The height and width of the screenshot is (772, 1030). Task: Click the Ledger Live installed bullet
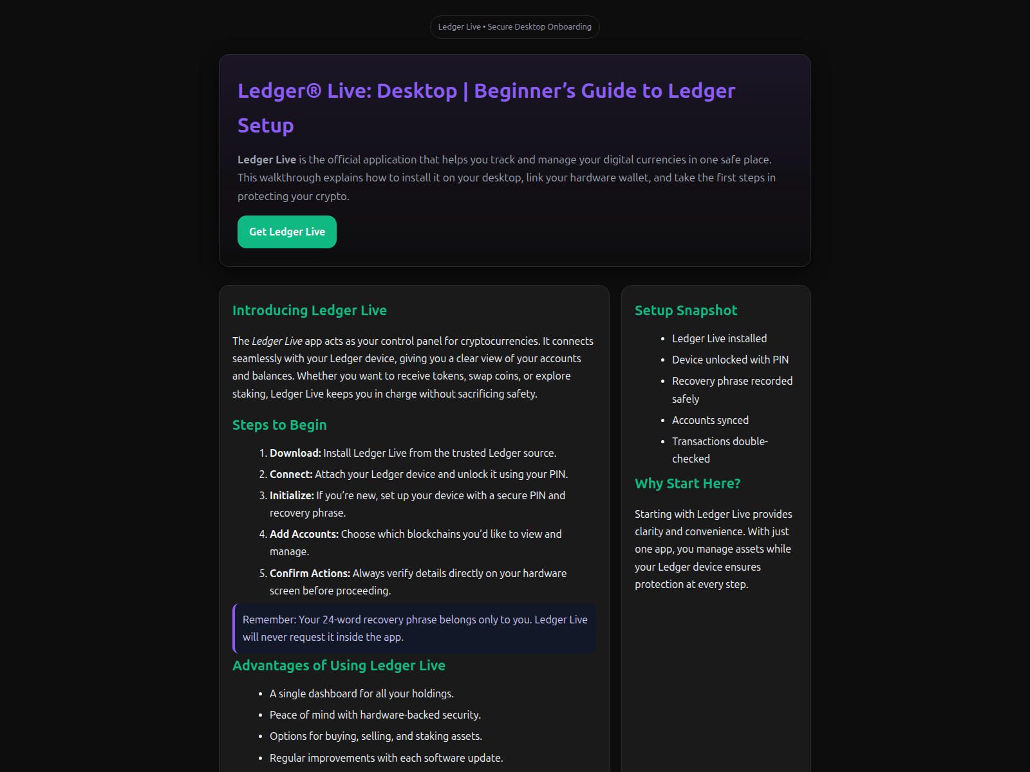(x=719, y=338)
